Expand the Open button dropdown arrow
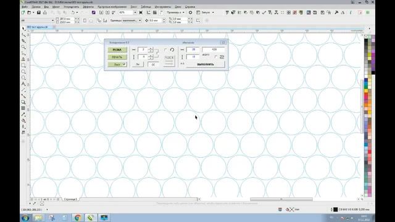Viewport: 395px width, 222px height. coord(33,12)
